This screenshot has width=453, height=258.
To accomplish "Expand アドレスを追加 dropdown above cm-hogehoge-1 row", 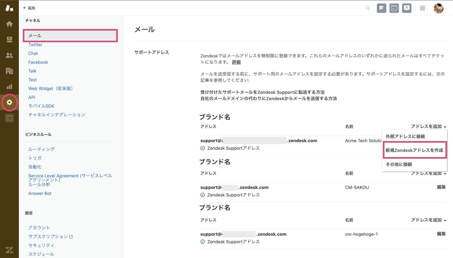I will pyautogui.click(x=429, y=220).
